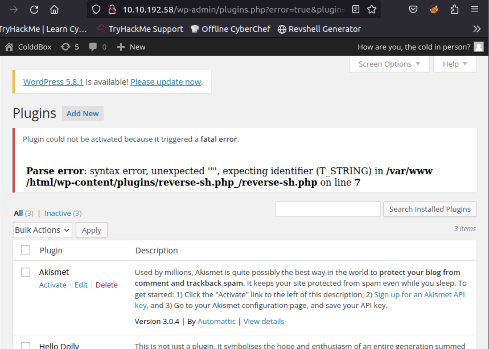The image size is (489, 349).
Task: Select the Inactive (3) plugins filter
Action: tap(63, 213)
